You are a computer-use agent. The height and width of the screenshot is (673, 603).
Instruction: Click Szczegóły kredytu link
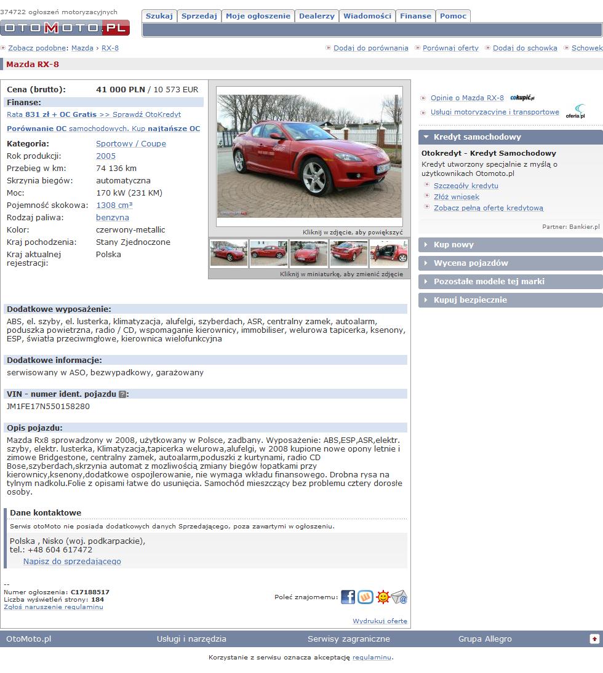pyautogui.click(x=466, y=186)
